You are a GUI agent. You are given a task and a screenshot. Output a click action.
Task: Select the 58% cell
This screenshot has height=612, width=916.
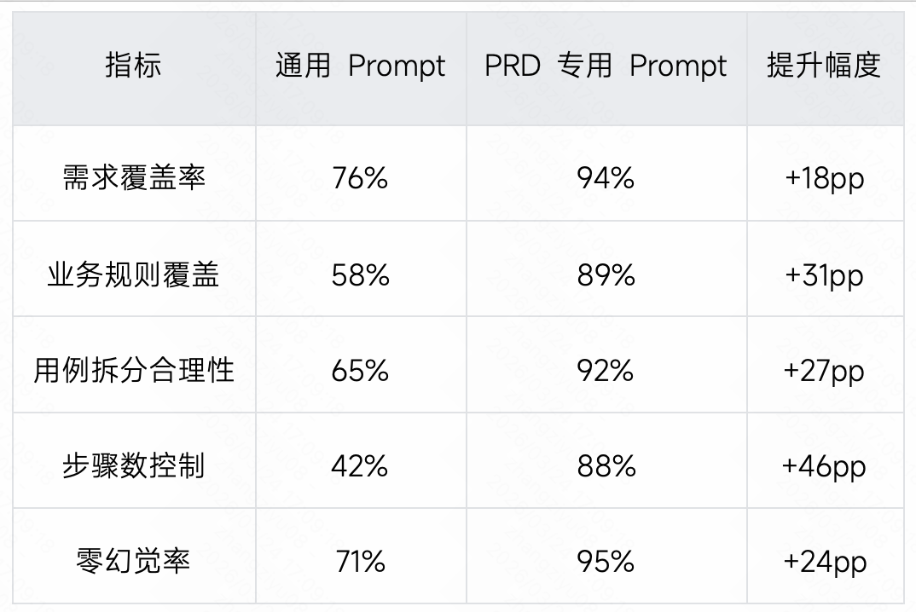click(x=360, y=274)
